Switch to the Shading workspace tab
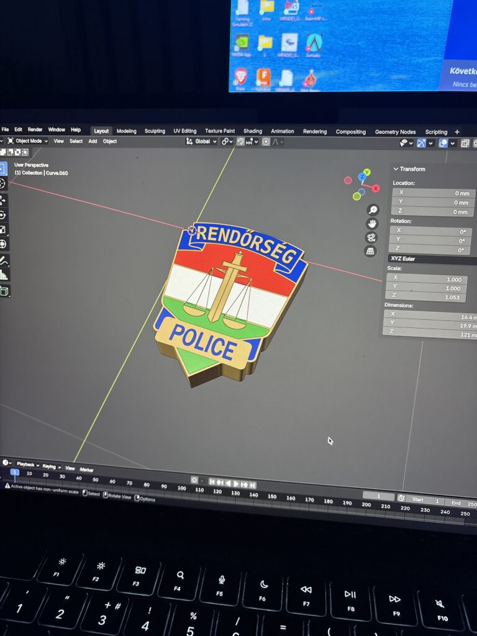The width and height of the screenshot is (477, 636). pyautogui.click(x=253, y=131)
